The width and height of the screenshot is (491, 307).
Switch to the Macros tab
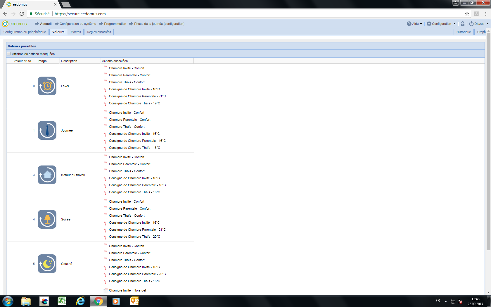tap(76, 32)
